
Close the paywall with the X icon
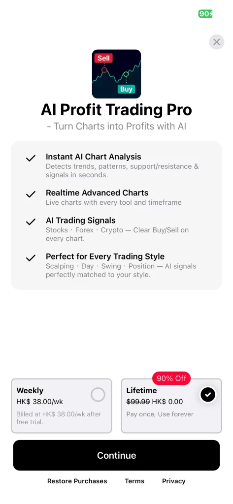pyautogui.click(x=216, y=42)
